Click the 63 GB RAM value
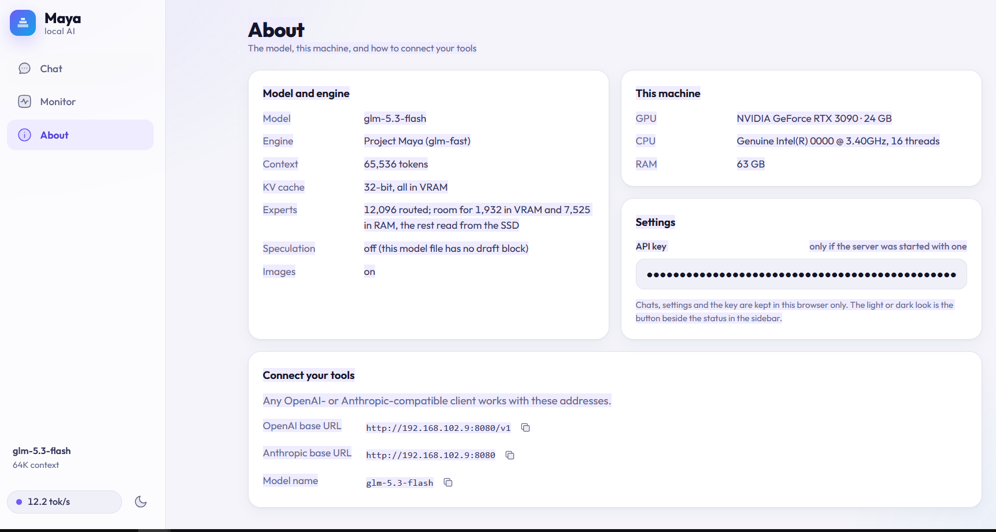The image size is (996, 532). point(751,164)
